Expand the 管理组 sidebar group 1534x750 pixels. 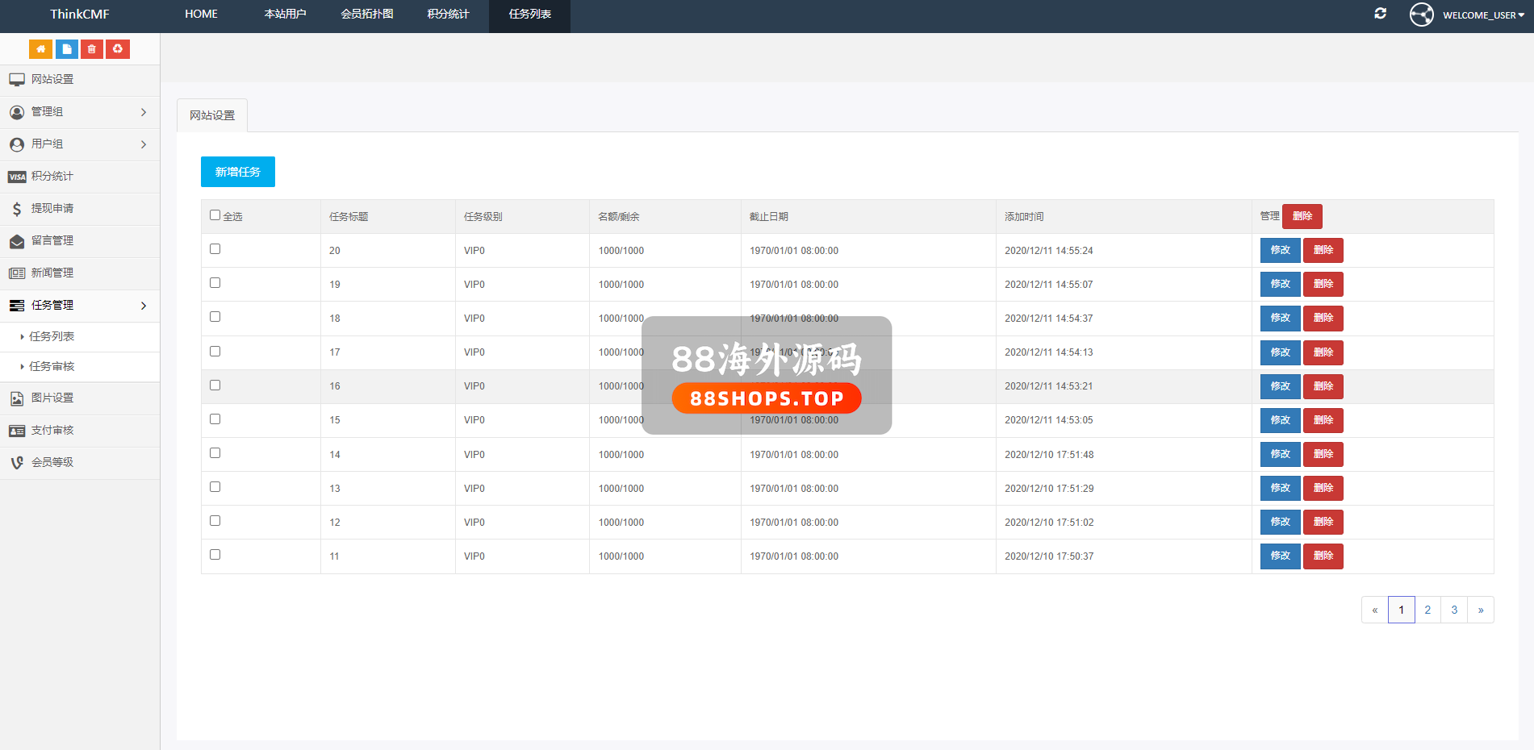coord(79,112)
